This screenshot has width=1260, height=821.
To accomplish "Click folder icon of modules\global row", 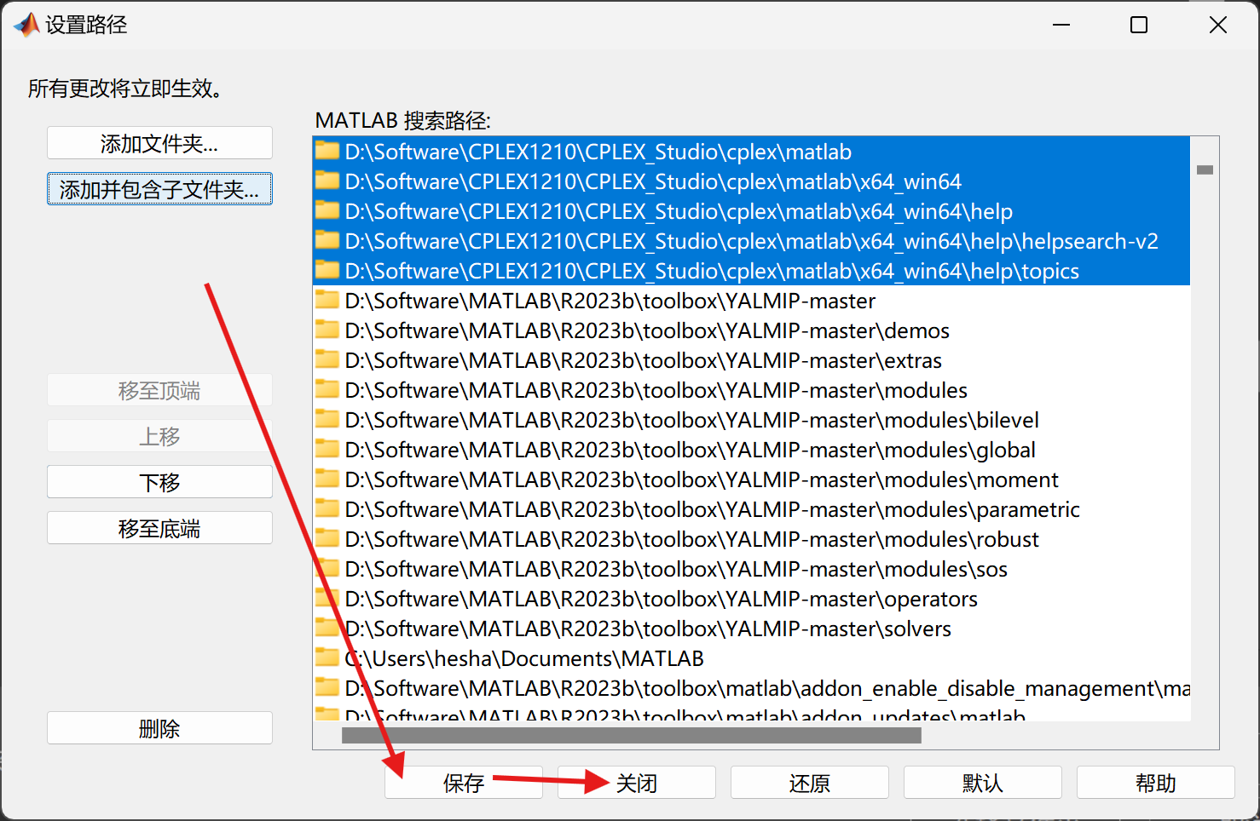I will pyautogui.click(x=327, y=450).
